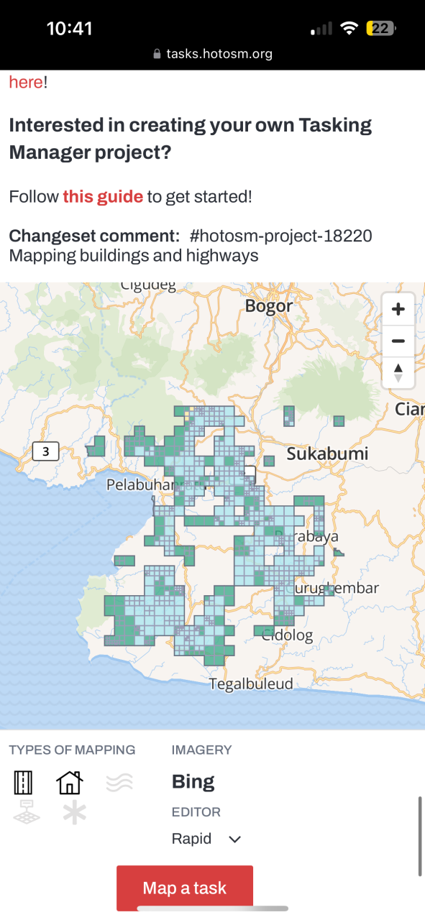Tap the buildings house mapping icon
Image resolution: width=425 pixels, height=920 pixels.
point(70,782)
